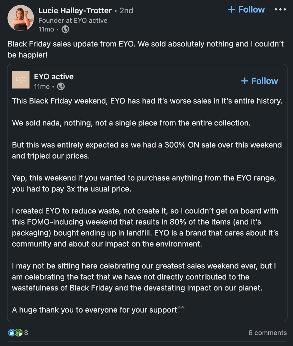Click the globe visibility icon on Lucie's post
This screenshot has height=346, width=293.
[x=66, y=29]
